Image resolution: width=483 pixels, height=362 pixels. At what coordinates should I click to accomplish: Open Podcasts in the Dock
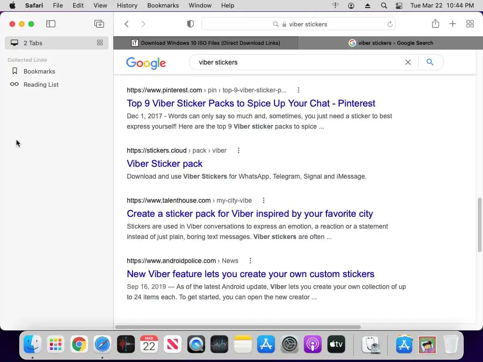[313, 344]
